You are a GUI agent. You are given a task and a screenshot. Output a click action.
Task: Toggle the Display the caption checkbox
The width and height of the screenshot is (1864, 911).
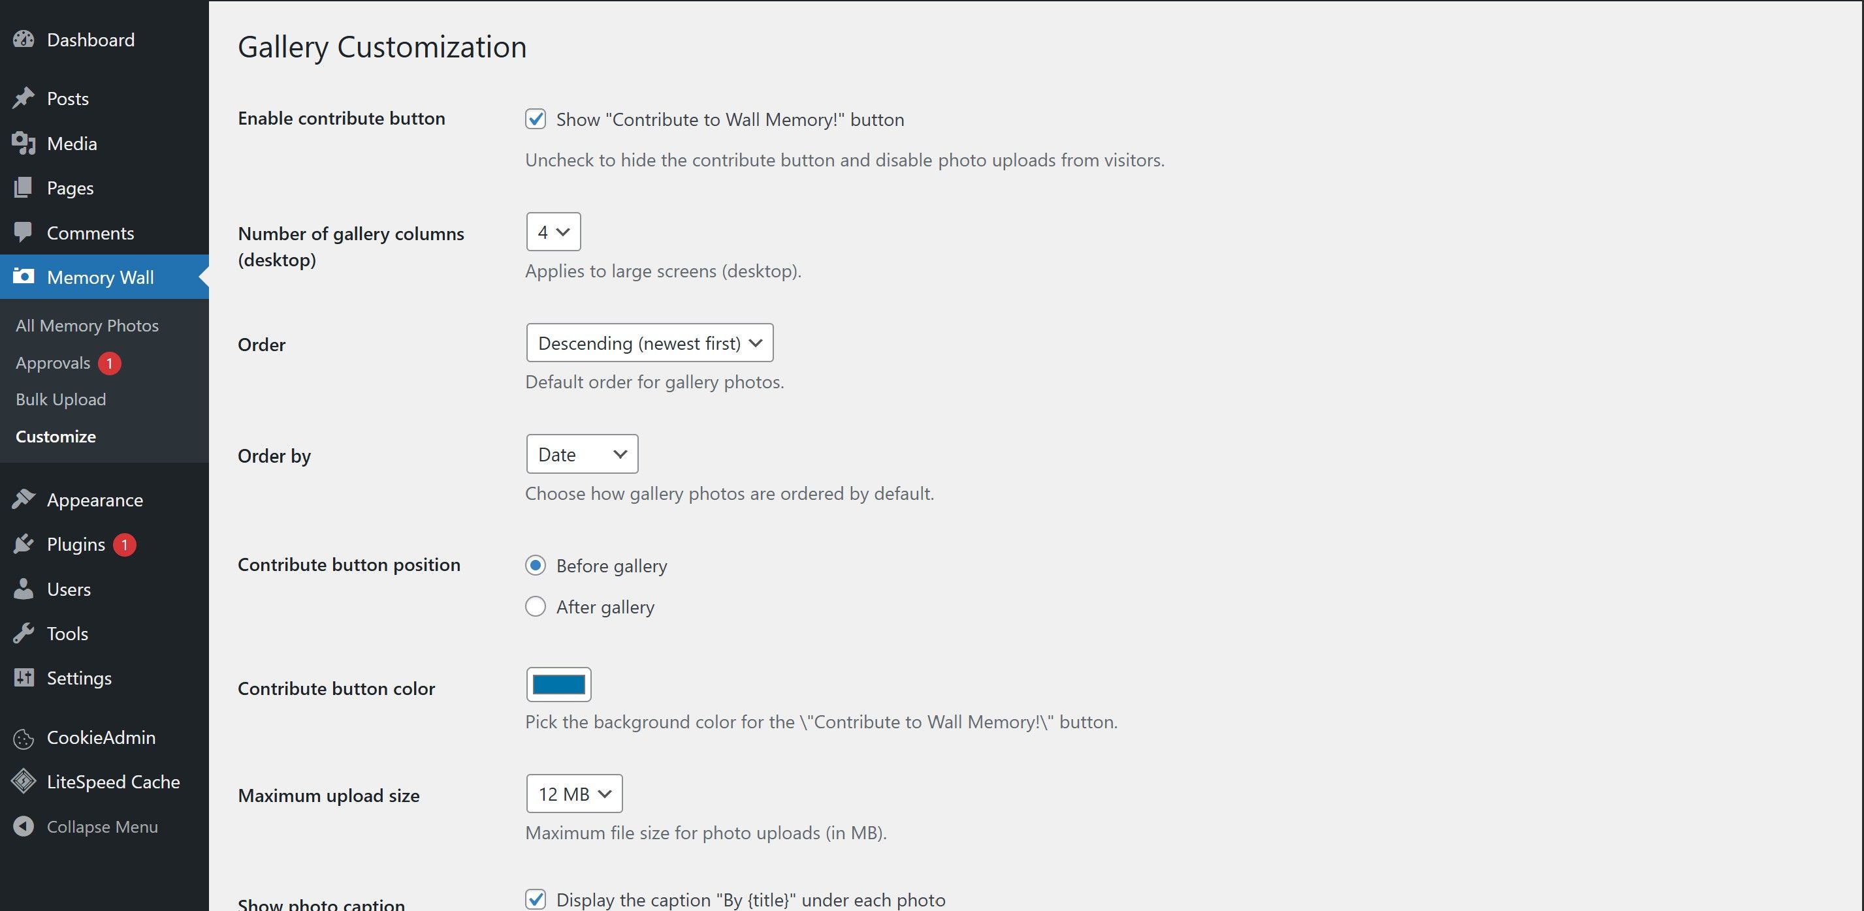pos(536,899)
